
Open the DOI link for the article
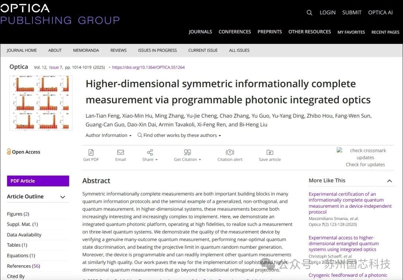point(148,67)
